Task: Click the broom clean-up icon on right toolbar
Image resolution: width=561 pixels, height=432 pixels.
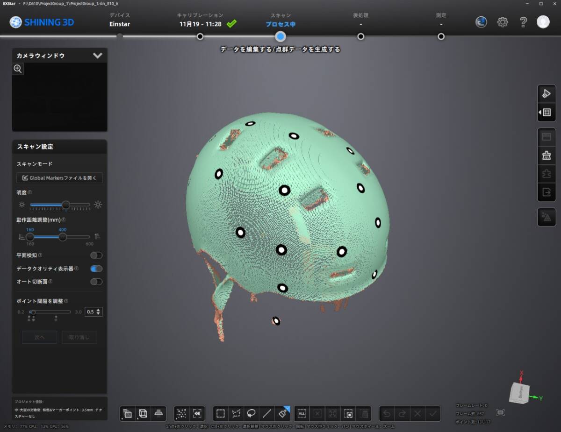Action: click(546, 156)
